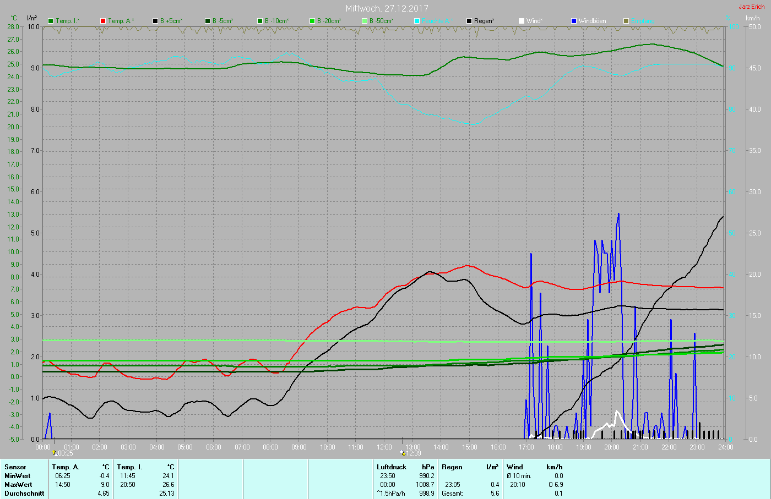Click the 'B -20cm*' legend label
The image size is (771, 499).
(329, 21)
